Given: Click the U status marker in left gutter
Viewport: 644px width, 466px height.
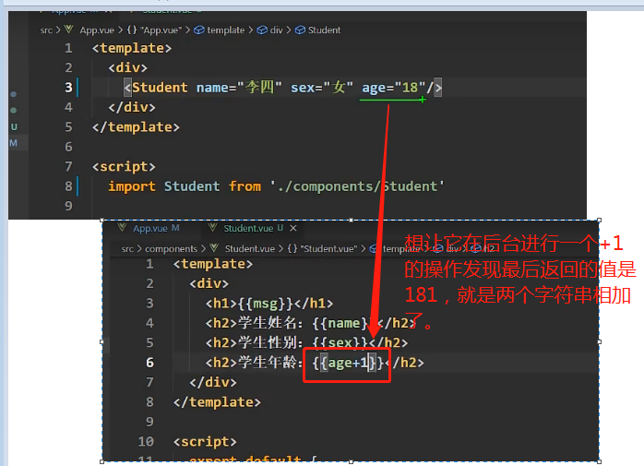Looking at the screenshot, I should [x=14, y=126].
